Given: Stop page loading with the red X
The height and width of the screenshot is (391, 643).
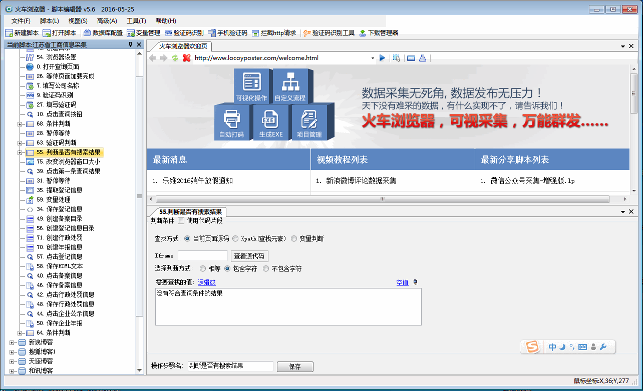Looking at the screenshot, I should click(x=187, y=58).
